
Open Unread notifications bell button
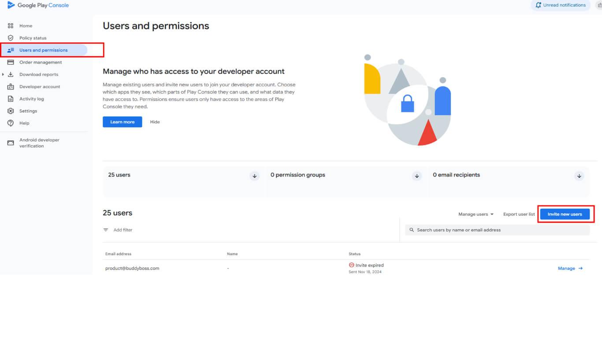(x=560, y=5)
